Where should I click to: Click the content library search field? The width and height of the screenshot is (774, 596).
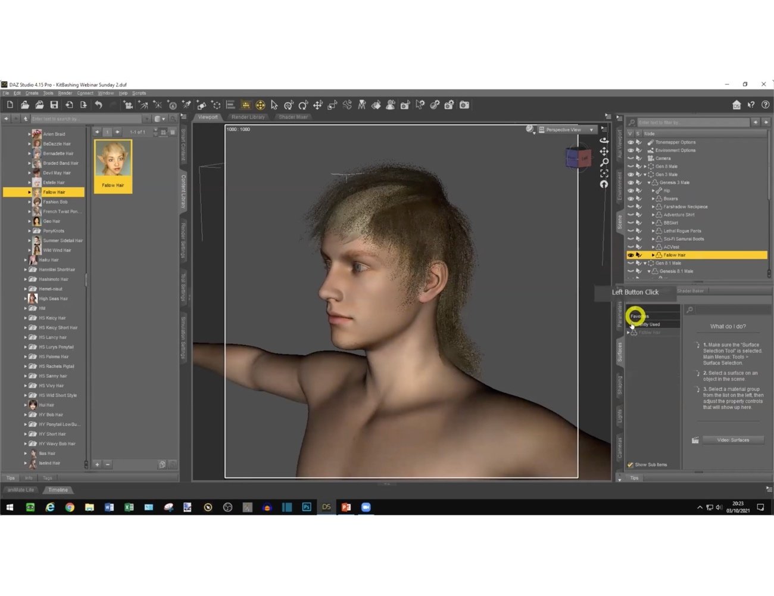(x=86, y=119)
